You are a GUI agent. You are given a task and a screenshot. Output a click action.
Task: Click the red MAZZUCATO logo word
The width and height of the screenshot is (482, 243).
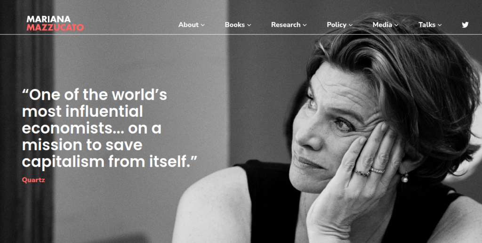[55, 28]
